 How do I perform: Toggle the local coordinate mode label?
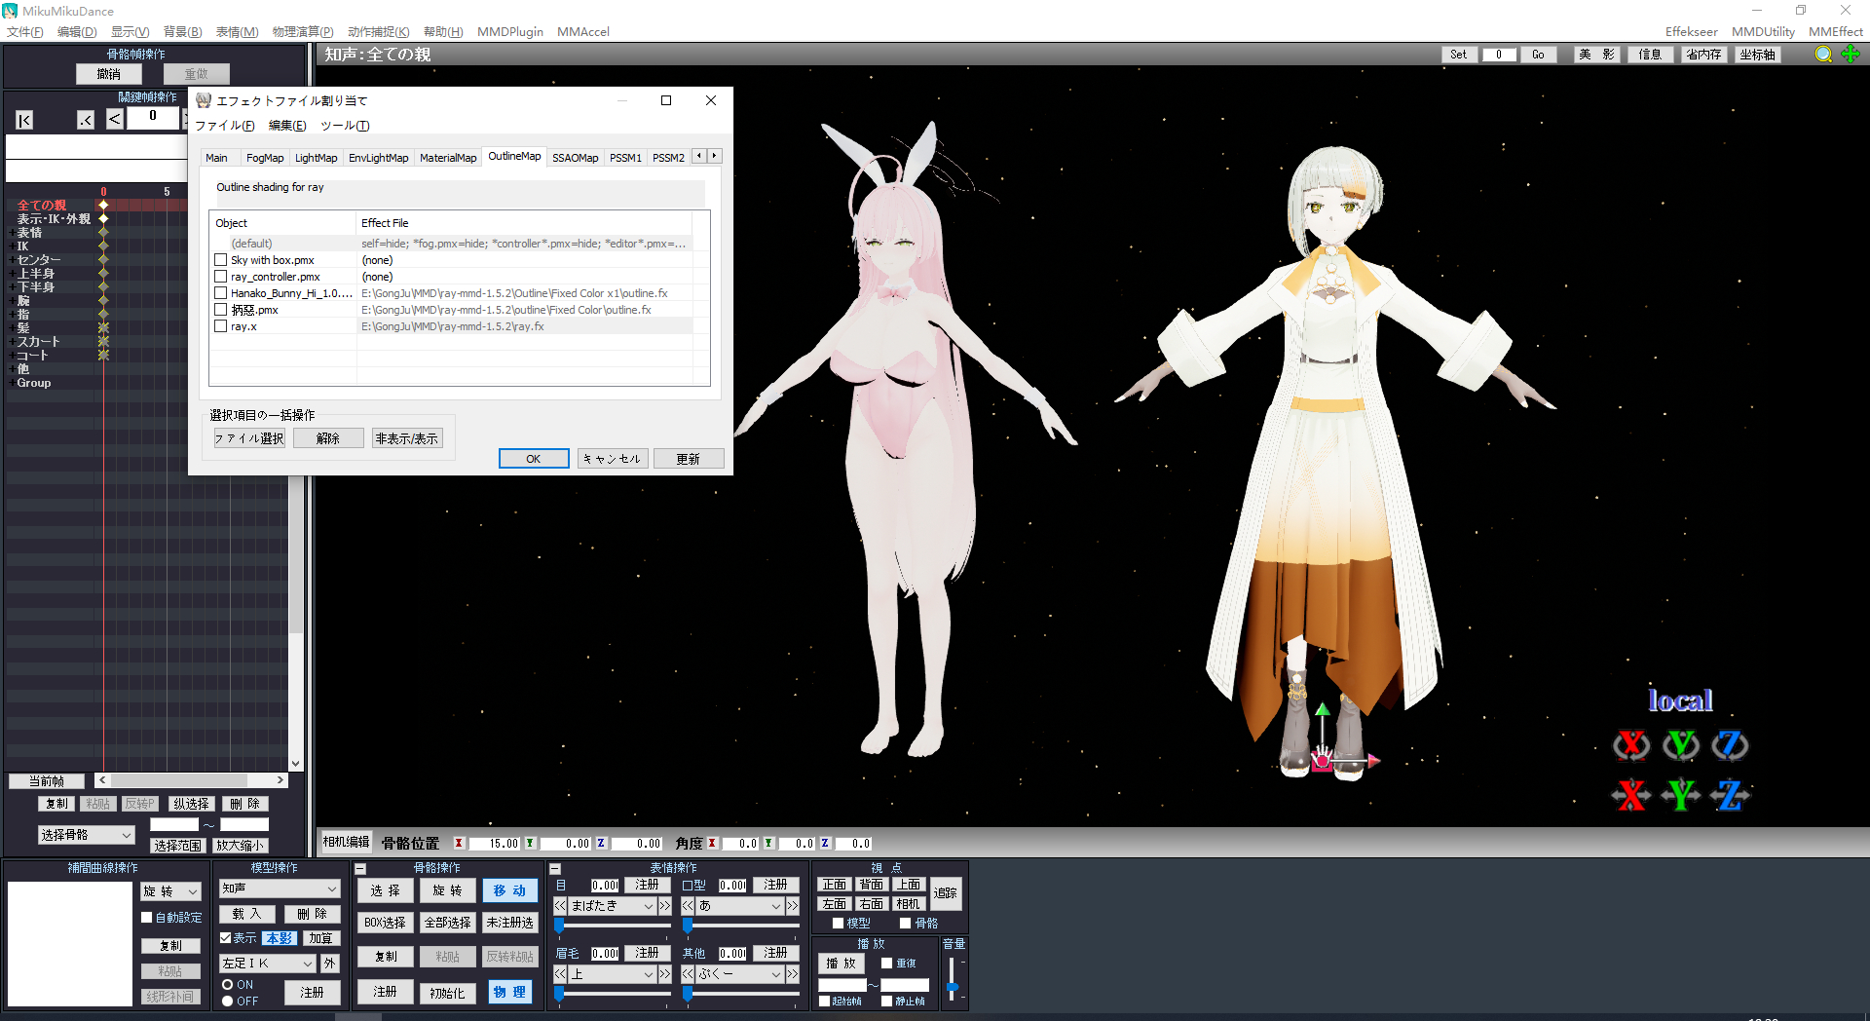[x=1680, y=700]
